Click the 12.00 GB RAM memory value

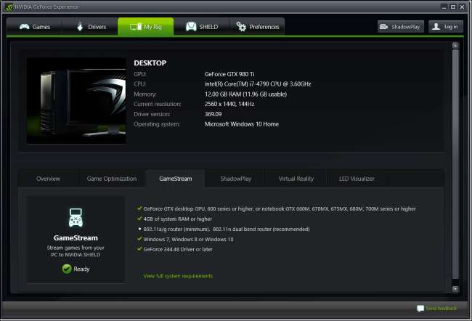[x=245, y=94]
